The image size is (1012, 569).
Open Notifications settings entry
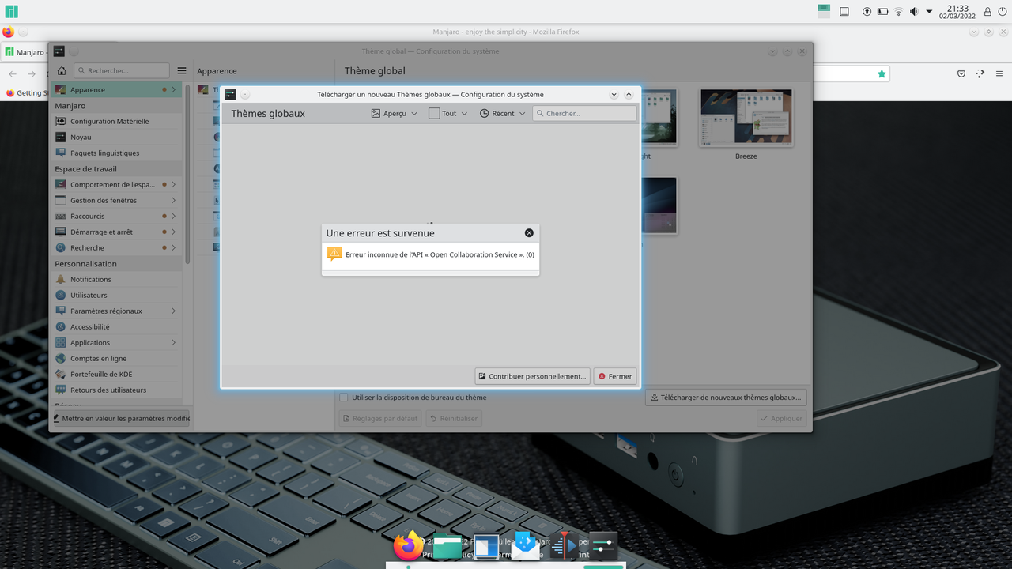(116, 279)
